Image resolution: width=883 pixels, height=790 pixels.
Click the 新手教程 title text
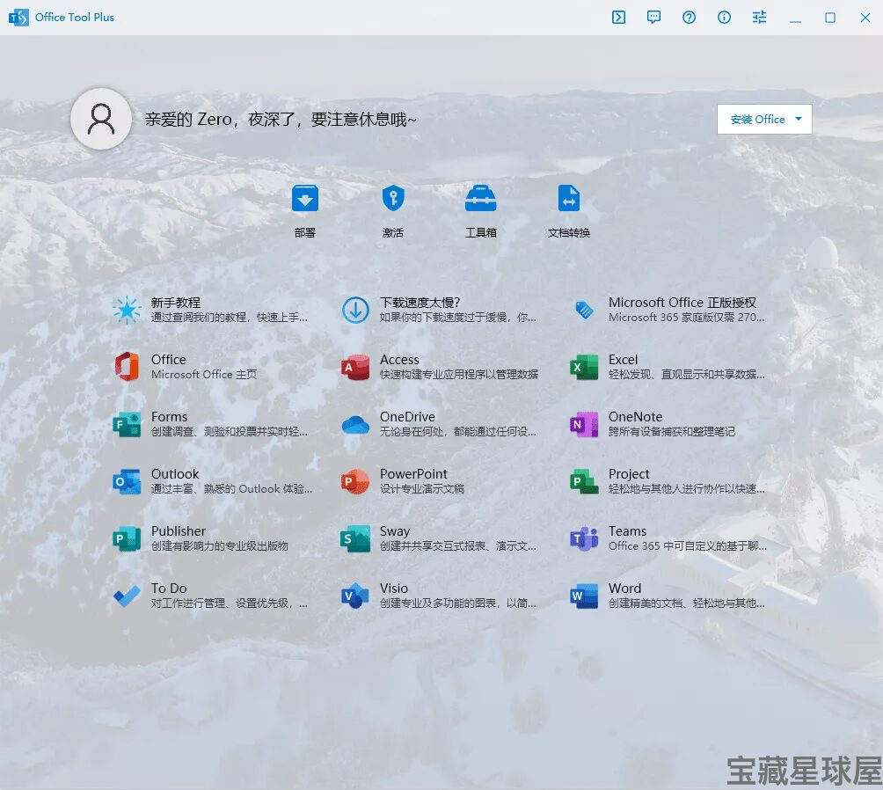point(176,303)
